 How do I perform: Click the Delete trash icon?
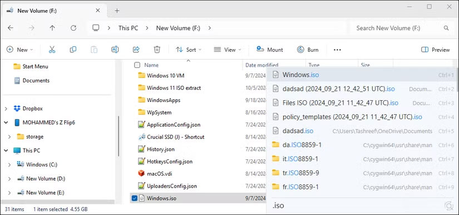coord(157,50)
